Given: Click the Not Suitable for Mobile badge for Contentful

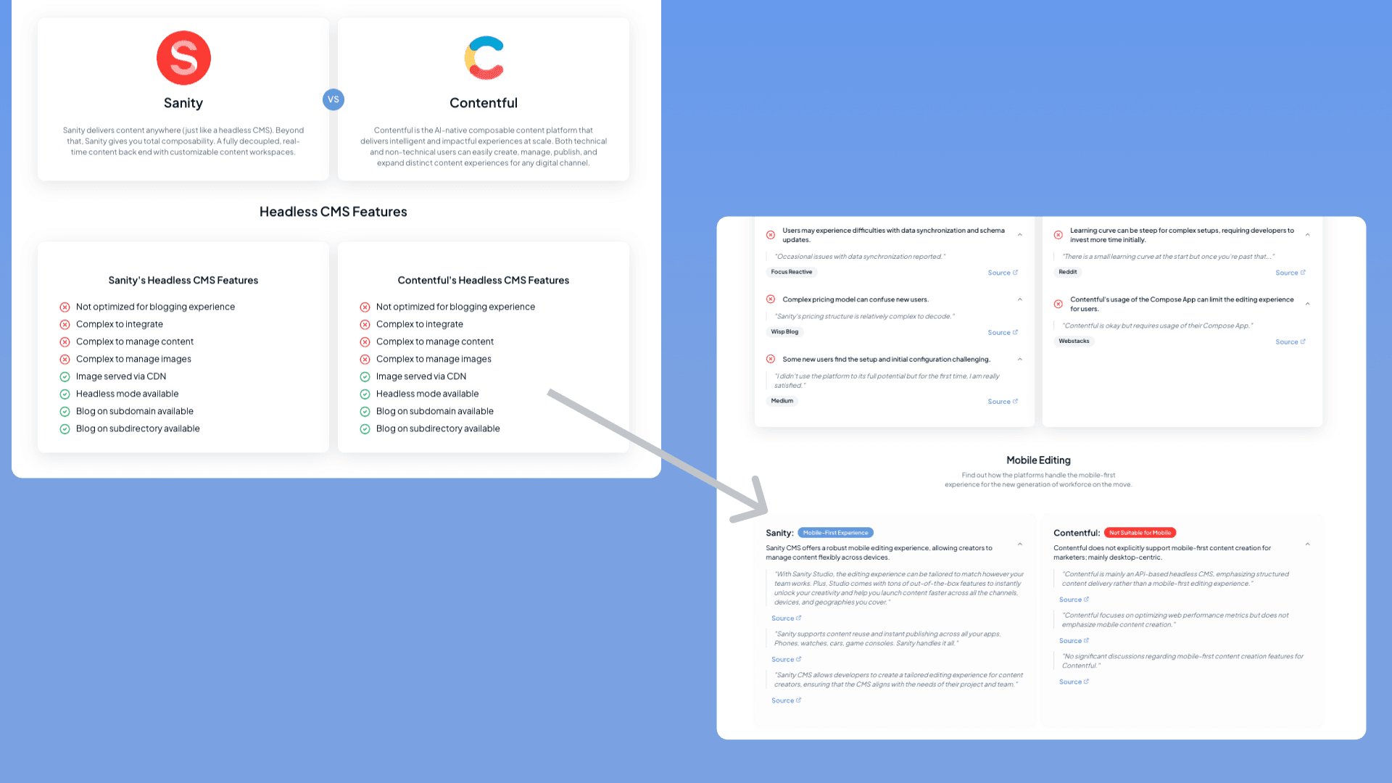Looking at the screenshot, I should coord(1140,531).
